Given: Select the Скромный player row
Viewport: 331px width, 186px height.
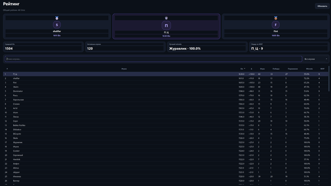Looking at the screenshot, I should coord(165,155).
